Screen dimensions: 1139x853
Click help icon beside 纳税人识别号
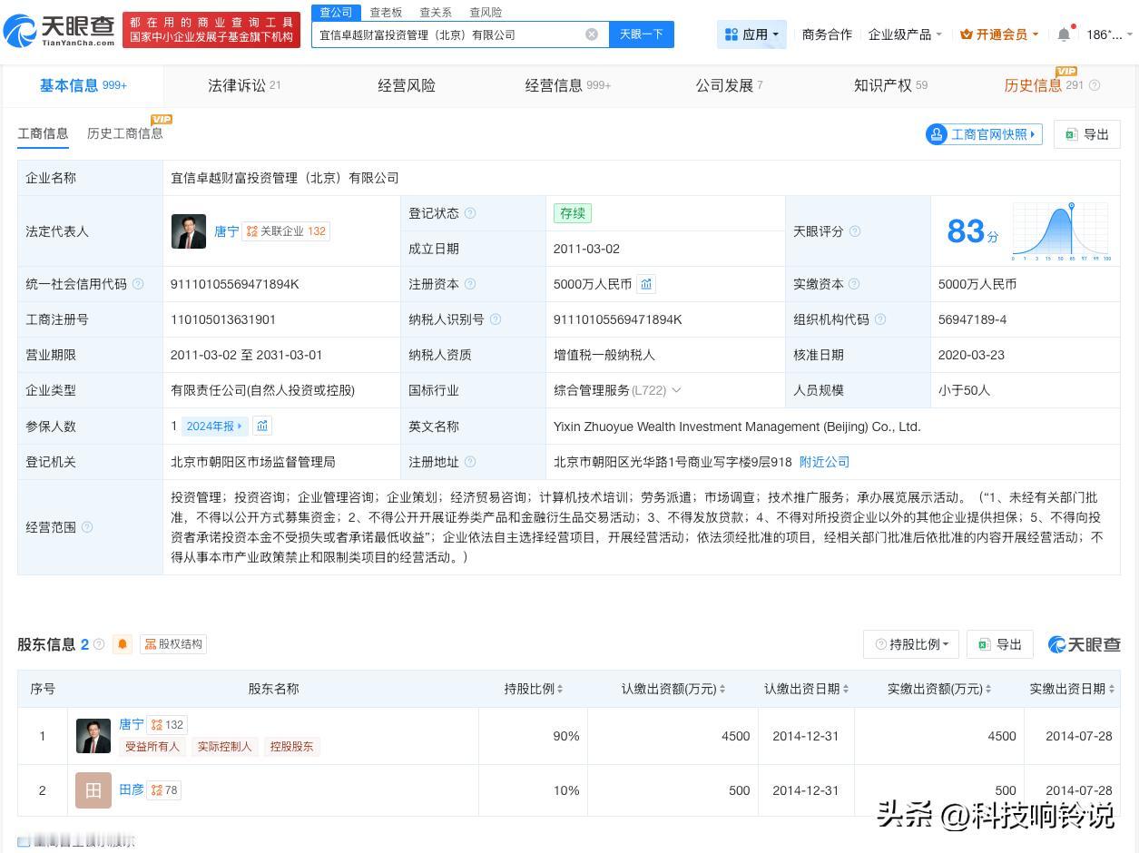(496, 319)
